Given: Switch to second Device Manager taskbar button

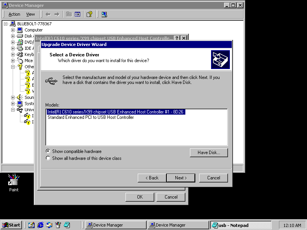Looking at the screenshot, I should point(178,225).
